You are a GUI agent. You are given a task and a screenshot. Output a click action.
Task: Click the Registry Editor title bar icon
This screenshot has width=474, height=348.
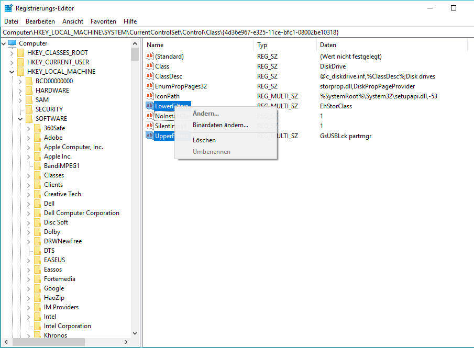tap(8, 8)
